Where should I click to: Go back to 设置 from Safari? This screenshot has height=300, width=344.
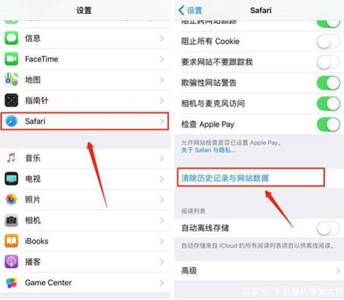tap(190, 10)
